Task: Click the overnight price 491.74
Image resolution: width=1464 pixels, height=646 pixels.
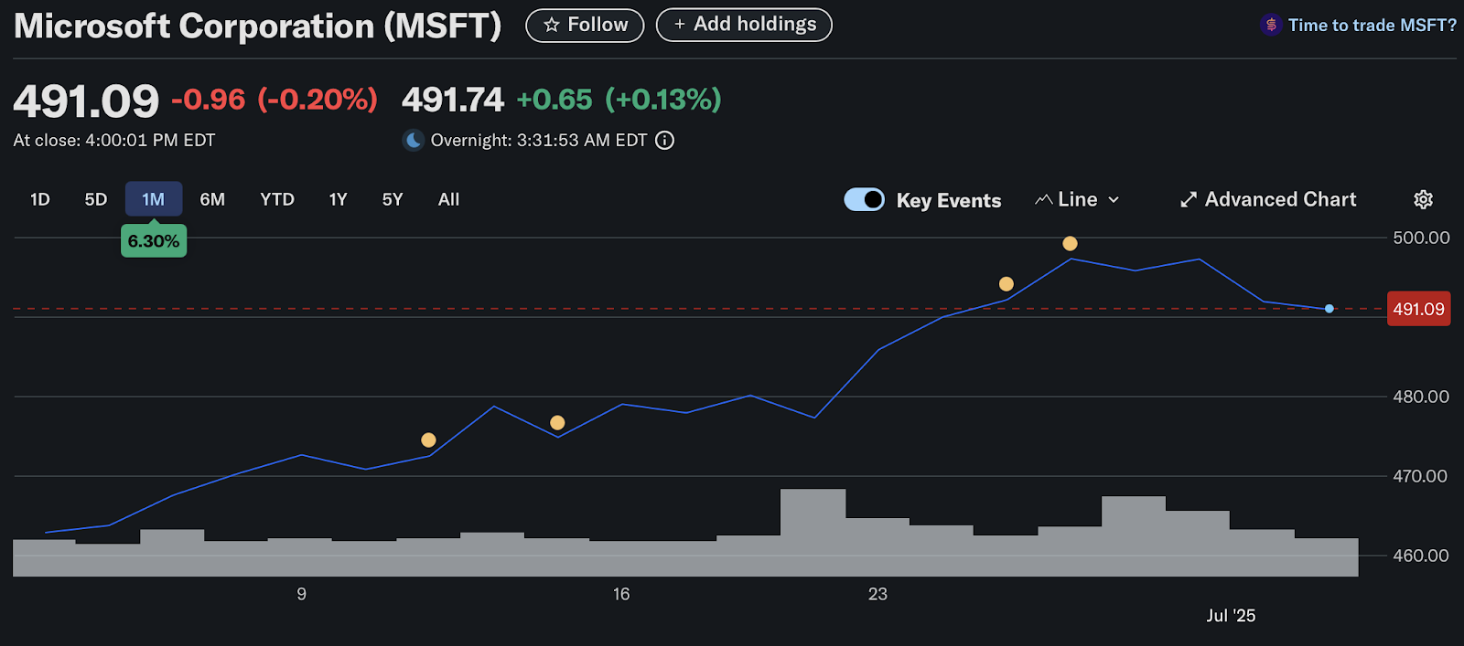Action: pos(453,100)
